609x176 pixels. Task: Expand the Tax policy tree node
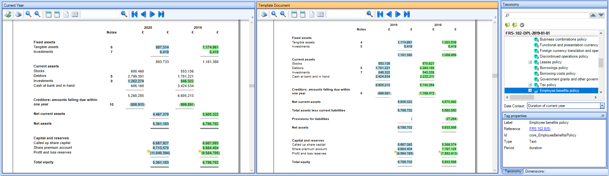[x=530, y=85]
